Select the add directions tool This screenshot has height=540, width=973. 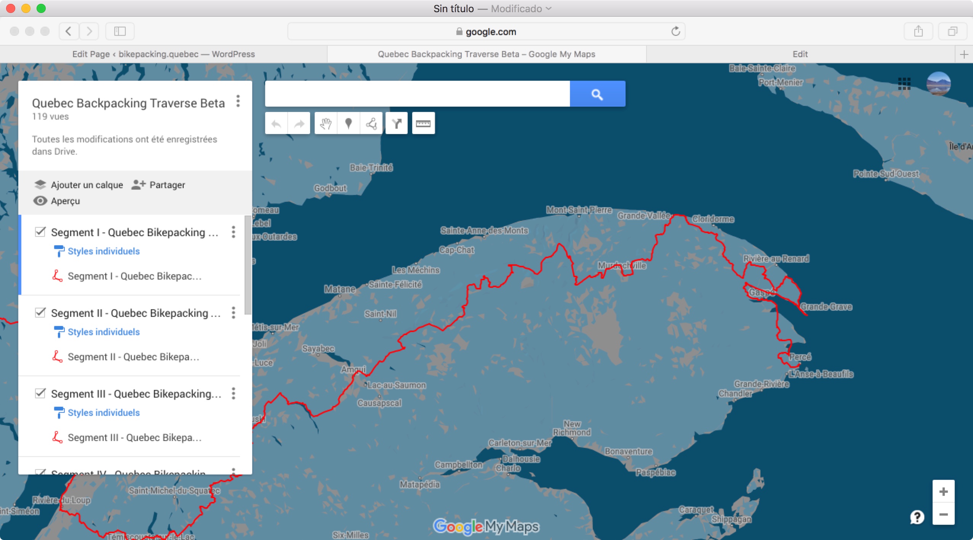point(397,123)
